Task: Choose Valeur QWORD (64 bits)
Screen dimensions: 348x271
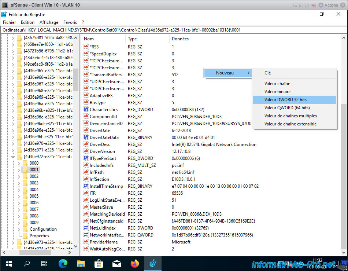Action: pos(294,108)
